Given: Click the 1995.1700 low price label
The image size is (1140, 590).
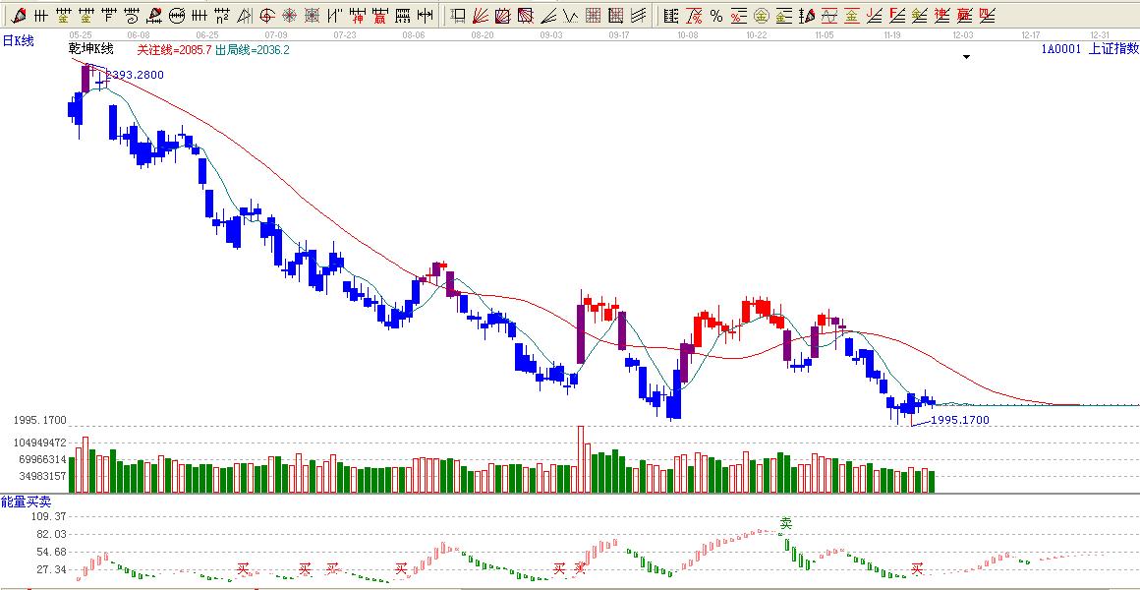Looking at the screenshot, I should pyautogui.click(x=960, y=420).
